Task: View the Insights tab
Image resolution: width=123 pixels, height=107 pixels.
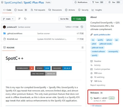Action: [x=97, y=10]
